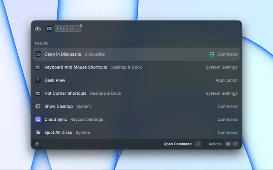Click the 'Results' section header
The height and width of the screenshot is (170, 273).
coord(41,43)
